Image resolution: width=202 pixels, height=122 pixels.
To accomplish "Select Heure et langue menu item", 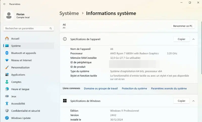I will pyautogui.click(x=20, y=89).
